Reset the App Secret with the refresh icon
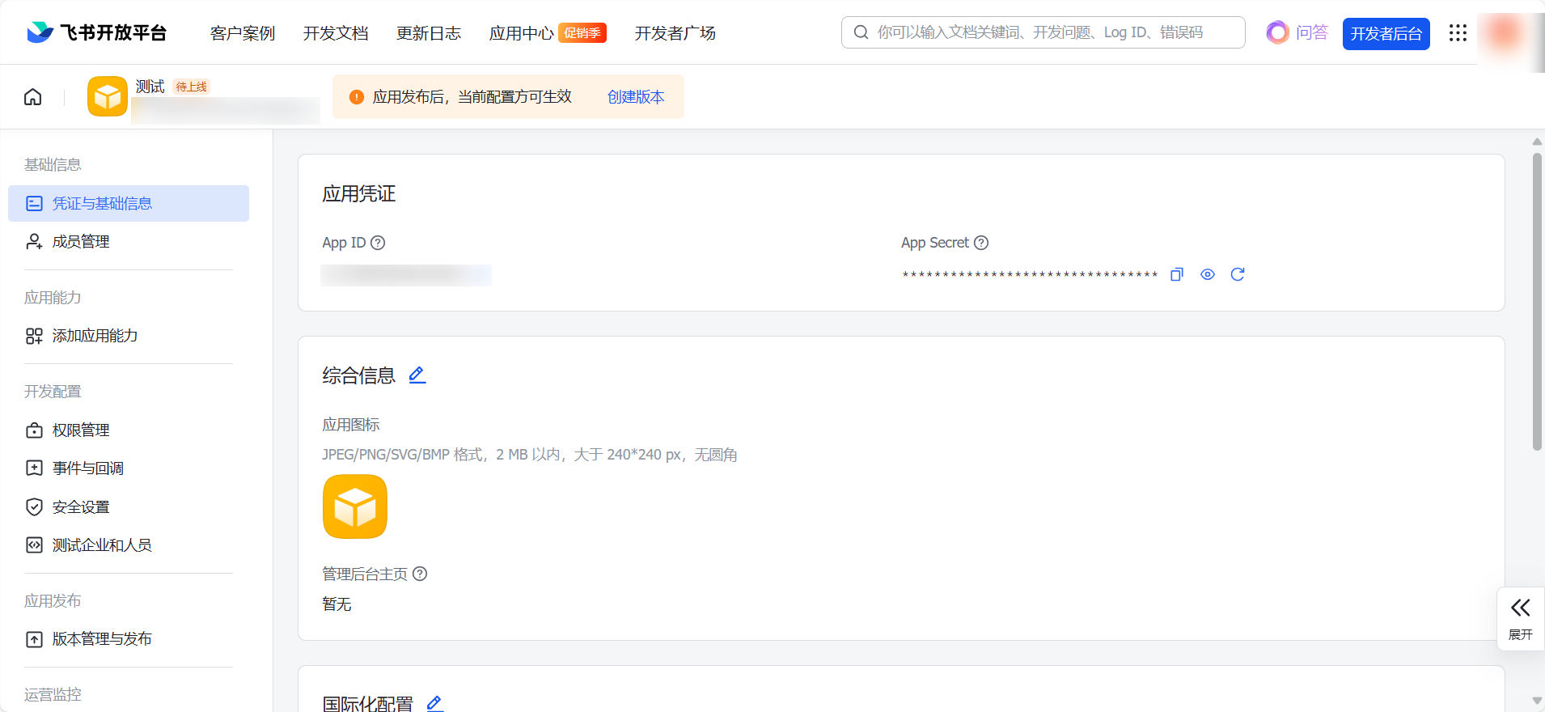Screen dimensions: 1545x712 pos(1238,274)
